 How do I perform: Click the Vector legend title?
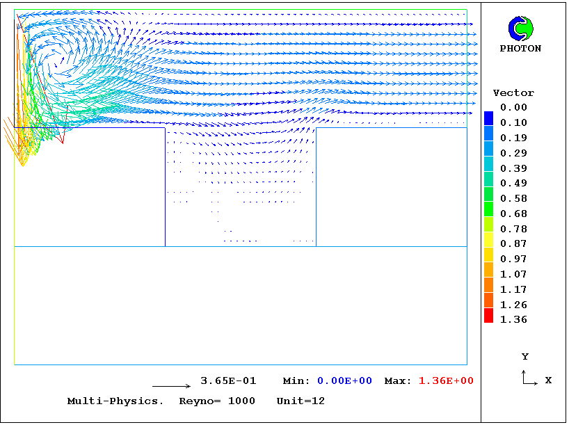tap(513, 93)
